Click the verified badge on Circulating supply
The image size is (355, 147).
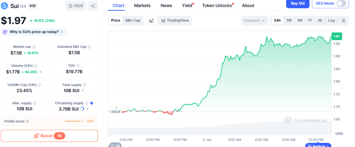92,103
